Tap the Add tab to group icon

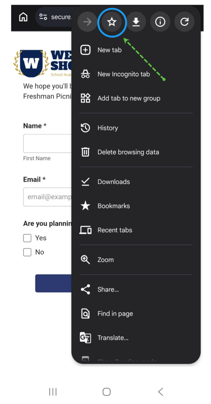click(85, 98)
